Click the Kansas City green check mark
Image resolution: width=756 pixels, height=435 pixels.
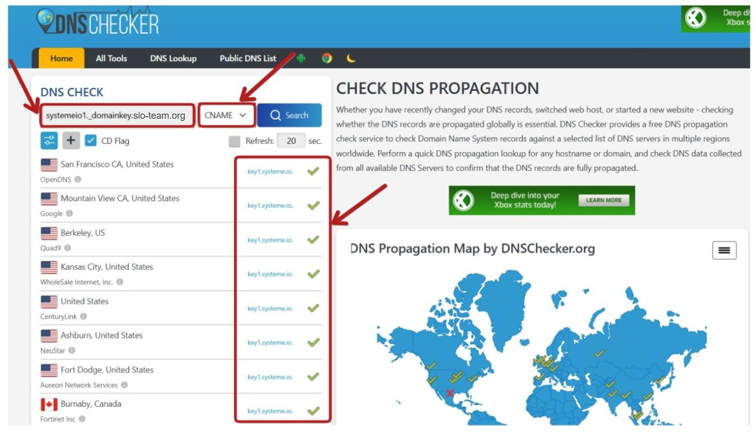pos(313,274)
